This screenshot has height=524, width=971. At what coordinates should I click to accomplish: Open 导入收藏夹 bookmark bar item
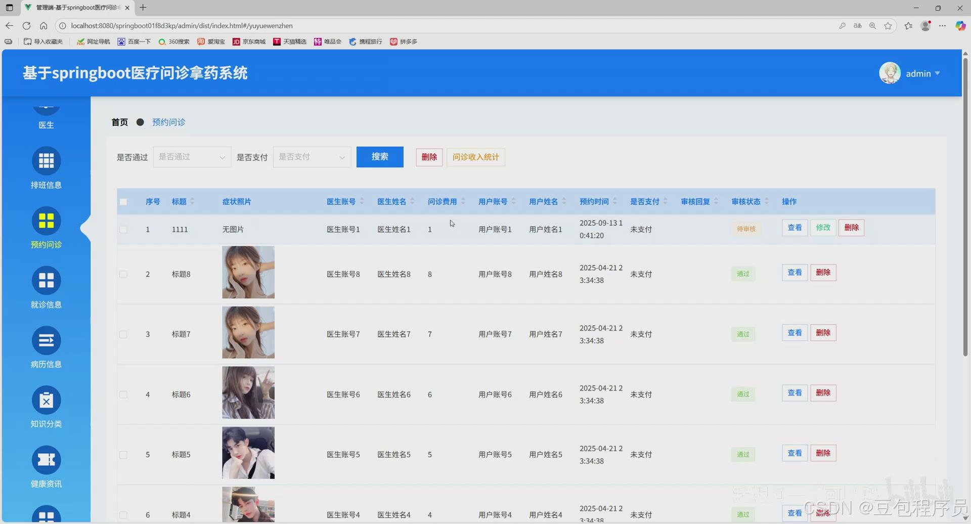click(43, 41)
